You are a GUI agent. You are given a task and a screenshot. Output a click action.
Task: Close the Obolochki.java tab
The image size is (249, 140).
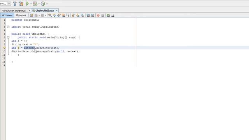click(x=57, y=10)
